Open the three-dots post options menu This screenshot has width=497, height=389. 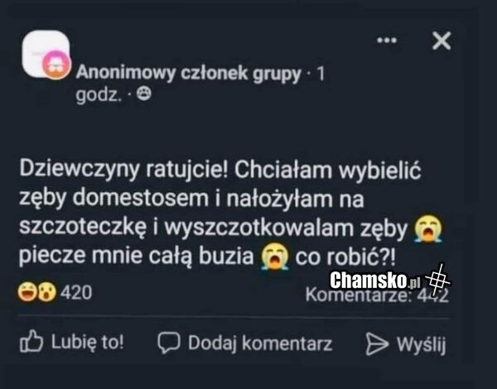[x=387, y=41]
